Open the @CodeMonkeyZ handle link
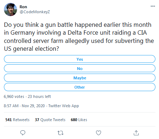This screenshot has height=139, width=159. click(x=35, y=12)
